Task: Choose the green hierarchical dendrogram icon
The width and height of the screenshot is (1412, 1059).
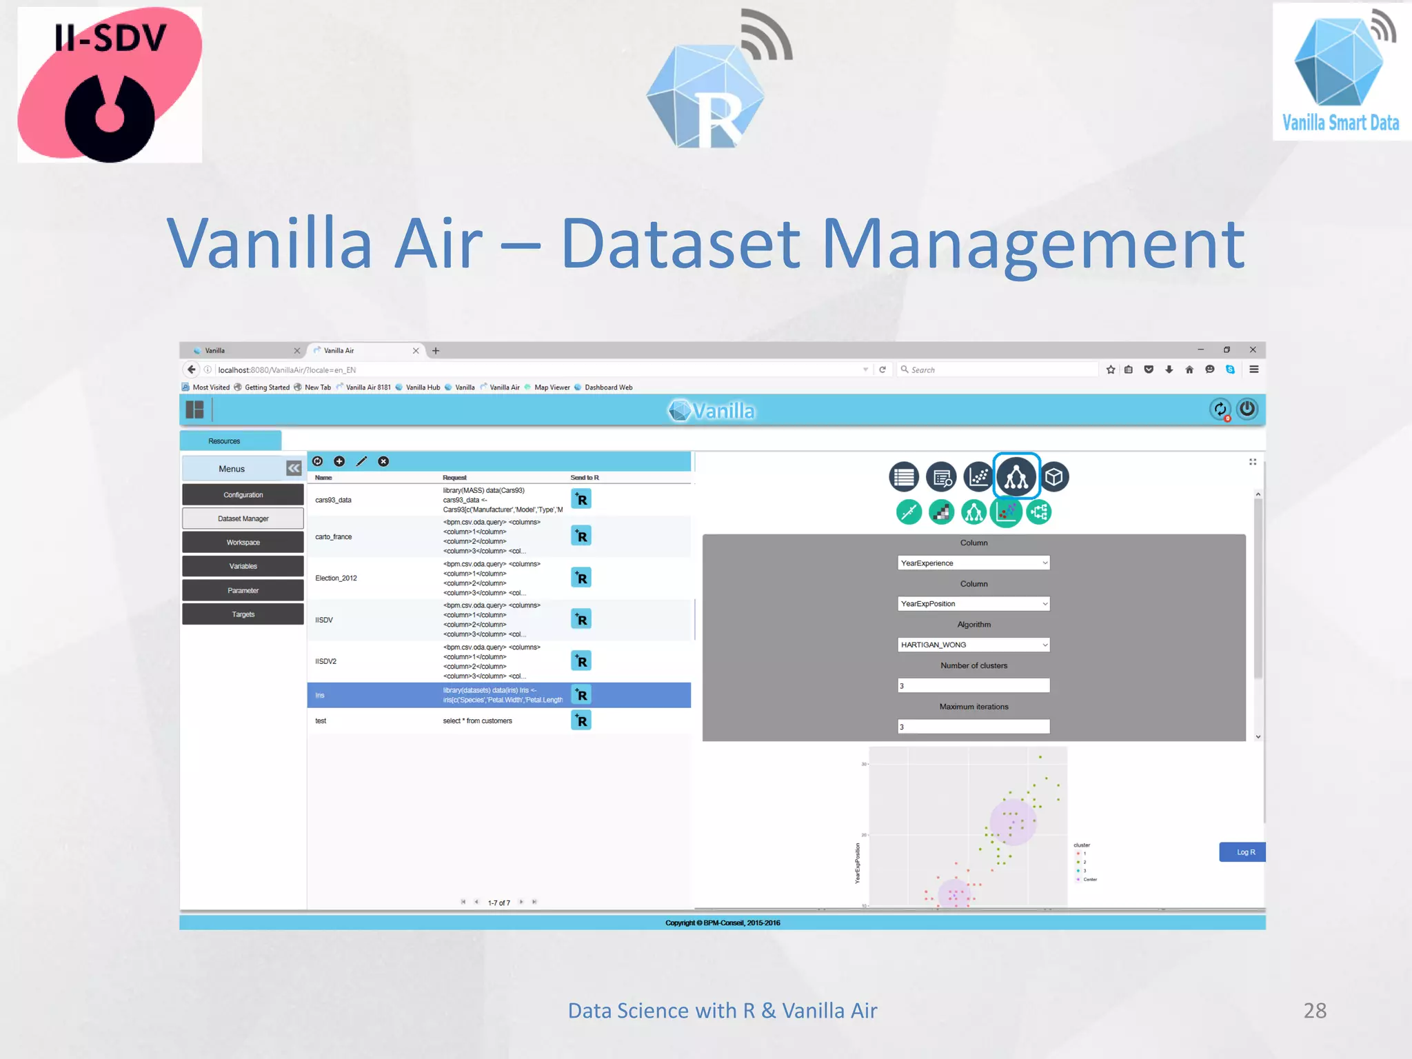Action: pos(1038,512)
